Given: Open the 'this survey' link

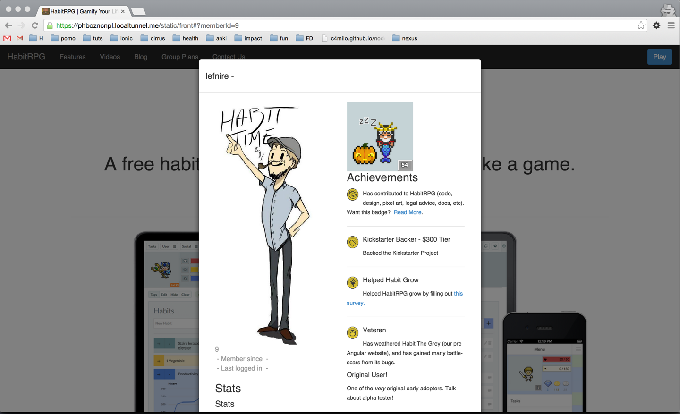Looking at the screenshot, I should pyautogui.click(x=405, y=298).
